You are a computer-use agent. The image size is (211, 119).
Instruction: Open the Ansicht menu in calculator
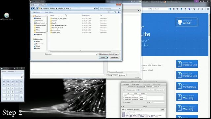(4, 71)
